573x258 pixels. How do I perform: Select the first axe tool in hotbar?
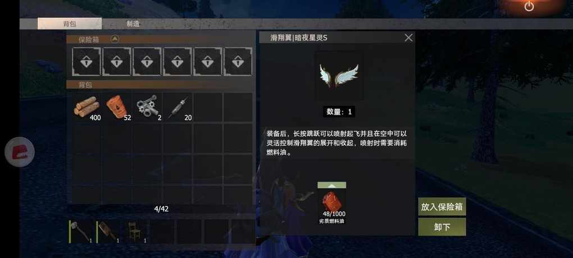pyautogui.click(x=81, y=232)
